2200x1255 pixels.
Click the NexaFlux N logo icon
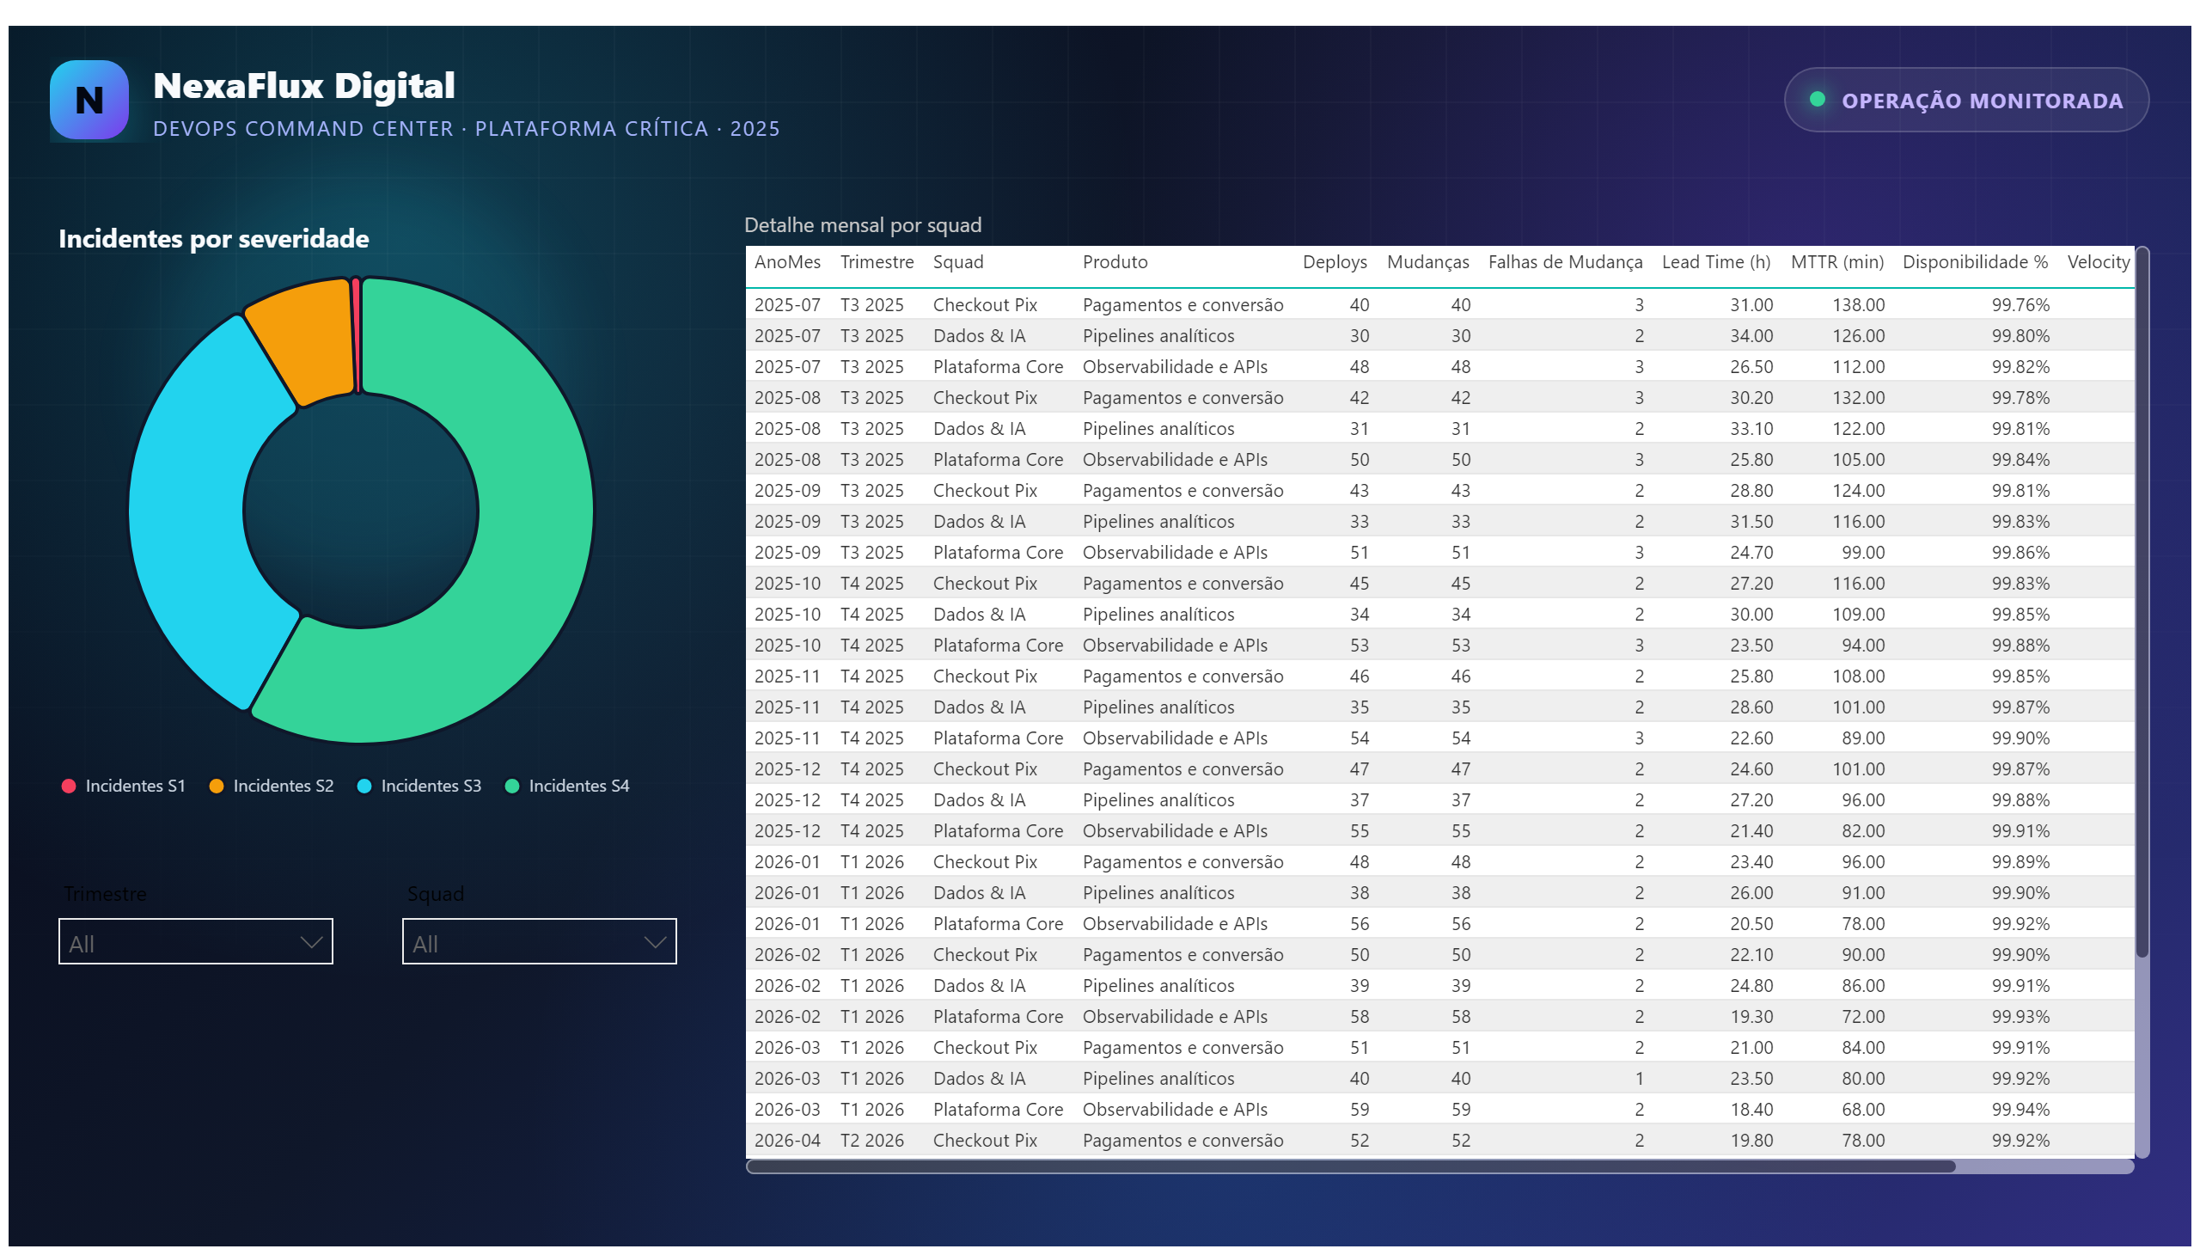pyautogui.click(x=89, y=100)
